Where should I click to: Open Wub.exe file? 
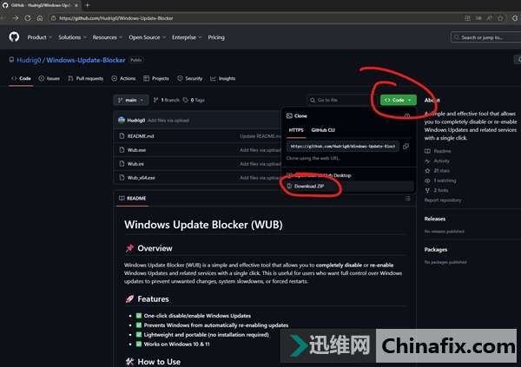coord(136,150)
